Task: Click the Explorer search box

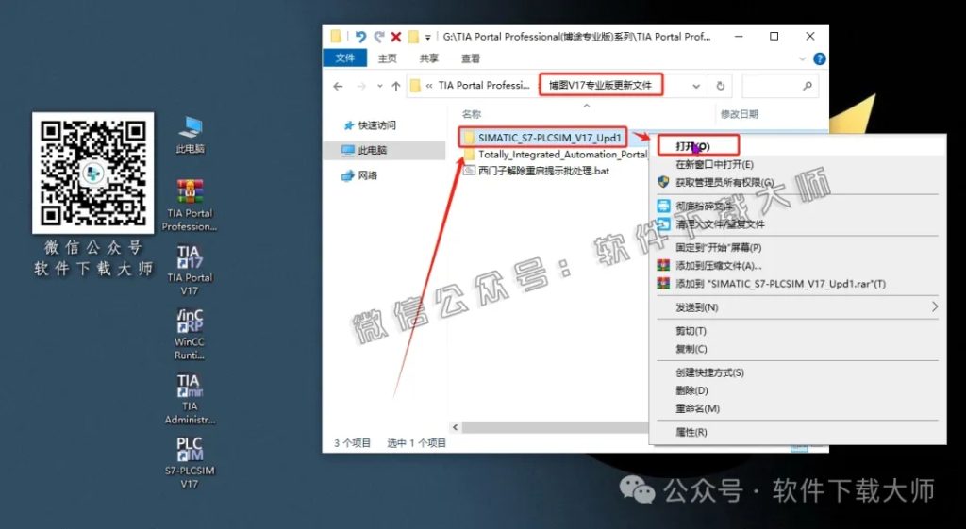Action: [780, 86]
